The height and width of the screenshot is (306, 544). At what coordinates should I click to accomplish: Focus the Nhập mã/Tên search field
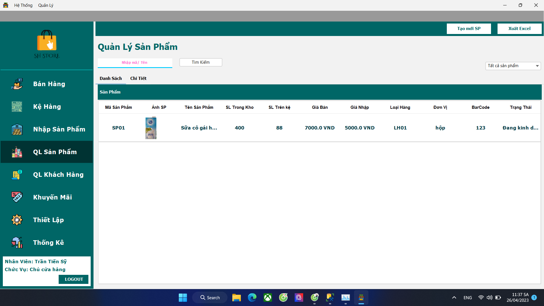point(135,63)
